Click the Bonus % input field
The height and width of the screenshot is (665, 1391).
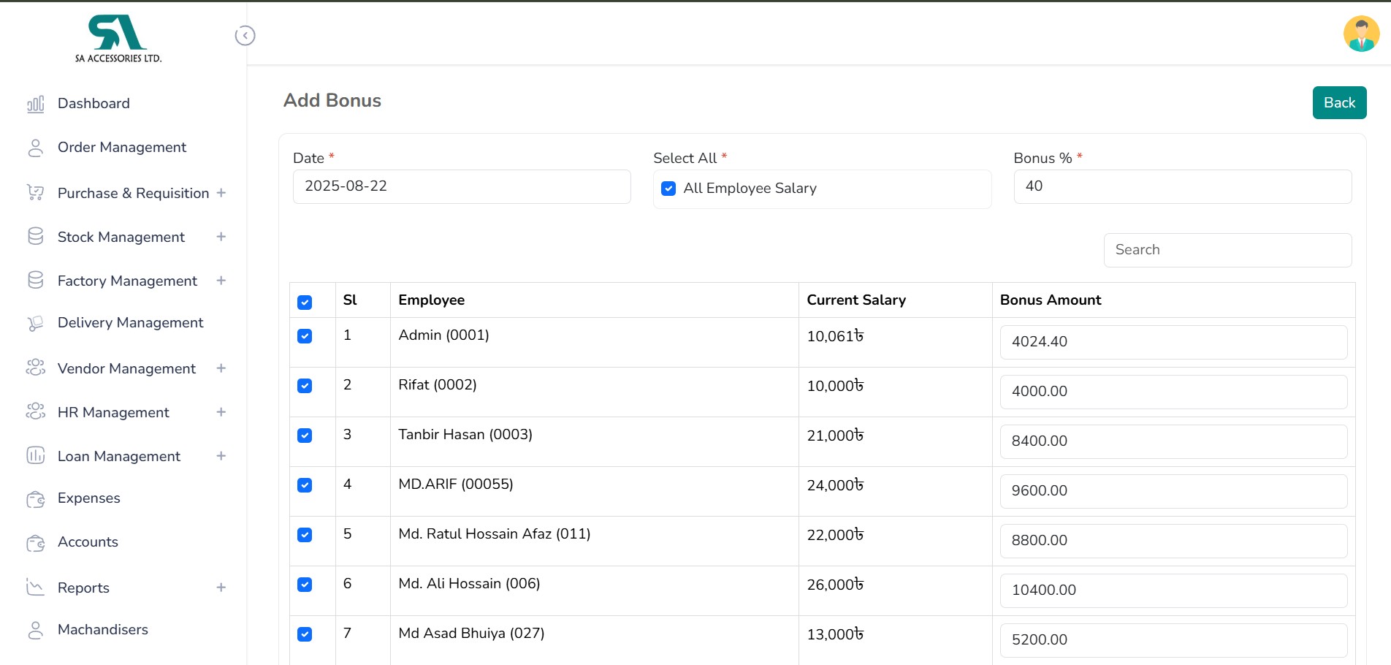(x=1182, y=187)
